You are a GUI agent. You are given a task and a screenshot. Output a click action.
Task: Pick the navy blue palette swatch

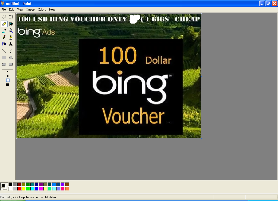click(37, 184)
